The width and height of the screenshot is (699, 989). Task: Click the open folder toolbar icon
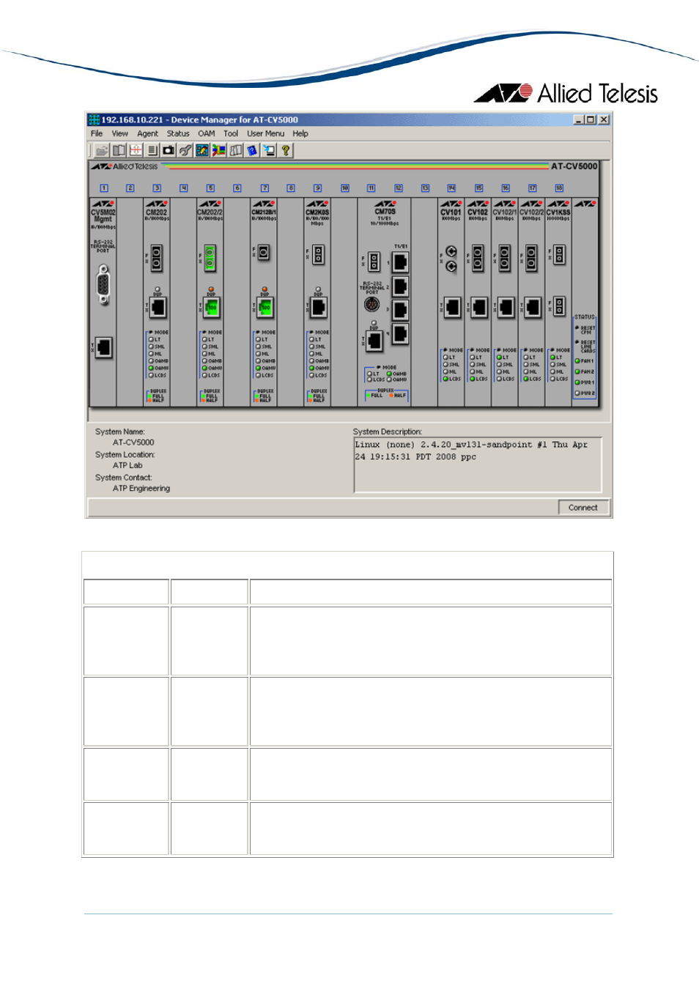102,150
